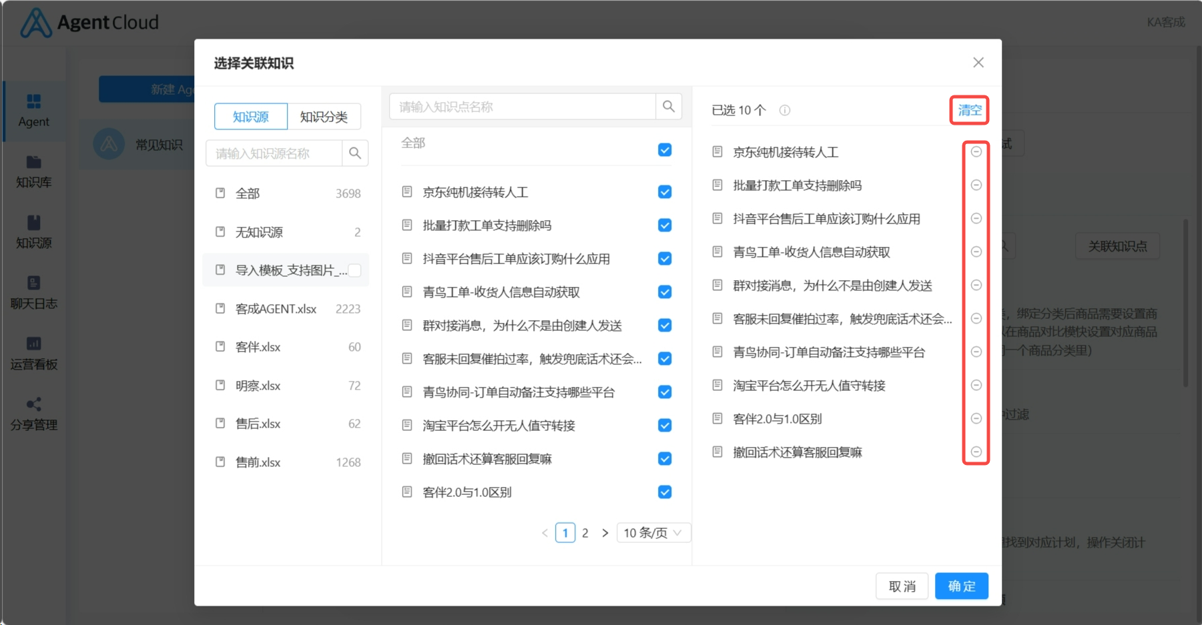This screenshot has width=1202, height=625.
Task: Click the 取消 cancel button
Action: [x=902, y=586]
